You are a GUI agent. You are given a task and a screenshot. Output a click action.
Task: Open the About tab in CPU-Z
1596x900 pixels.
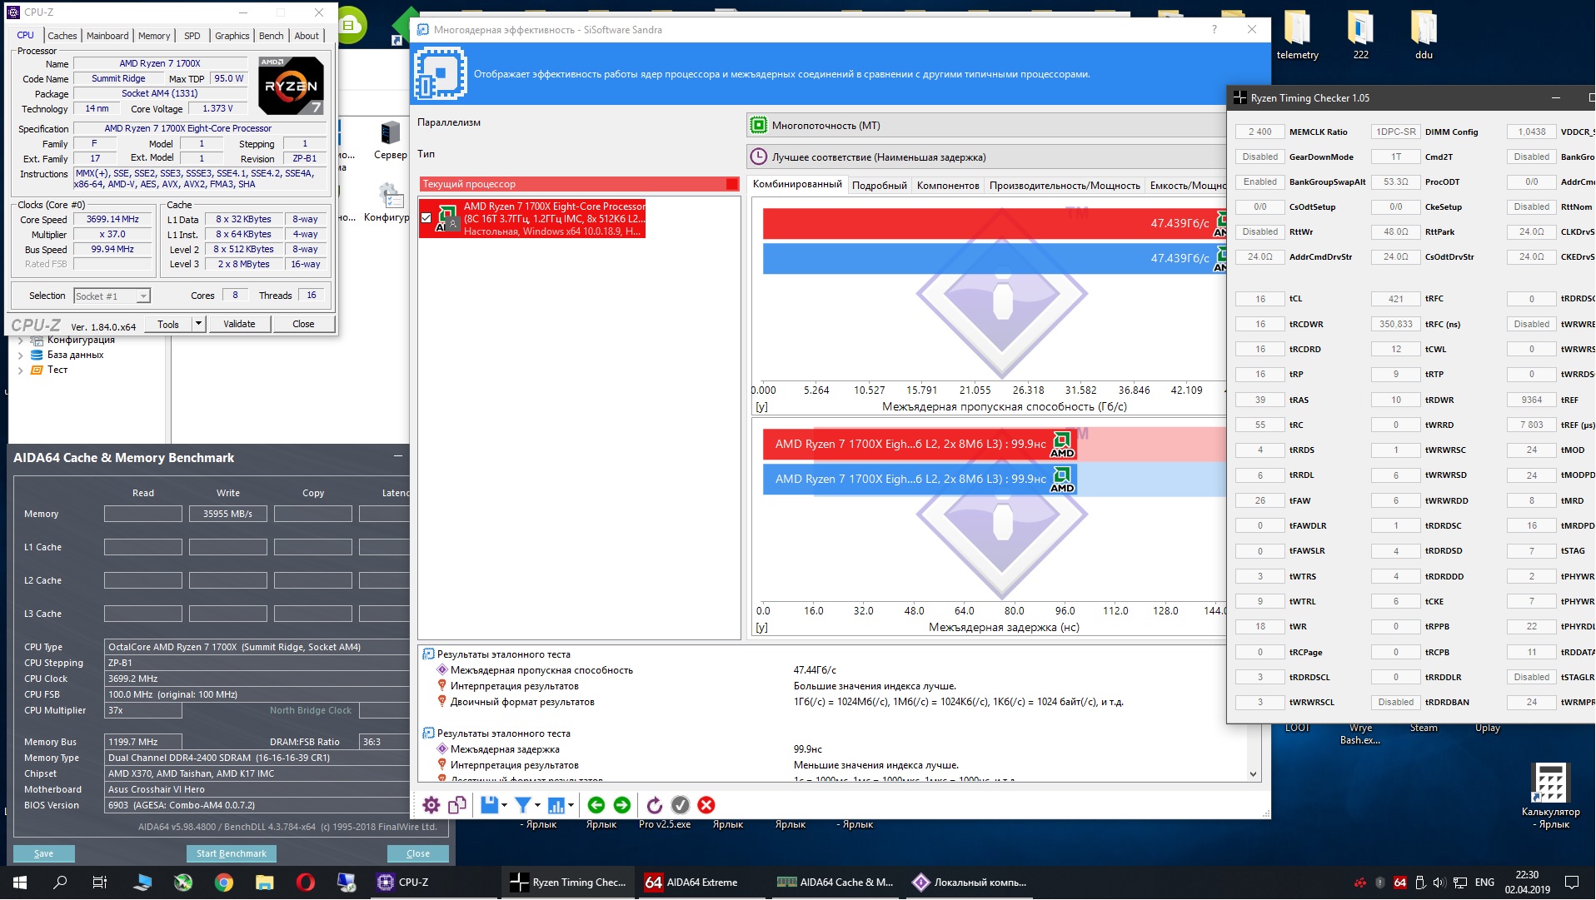tap(307, 36)
